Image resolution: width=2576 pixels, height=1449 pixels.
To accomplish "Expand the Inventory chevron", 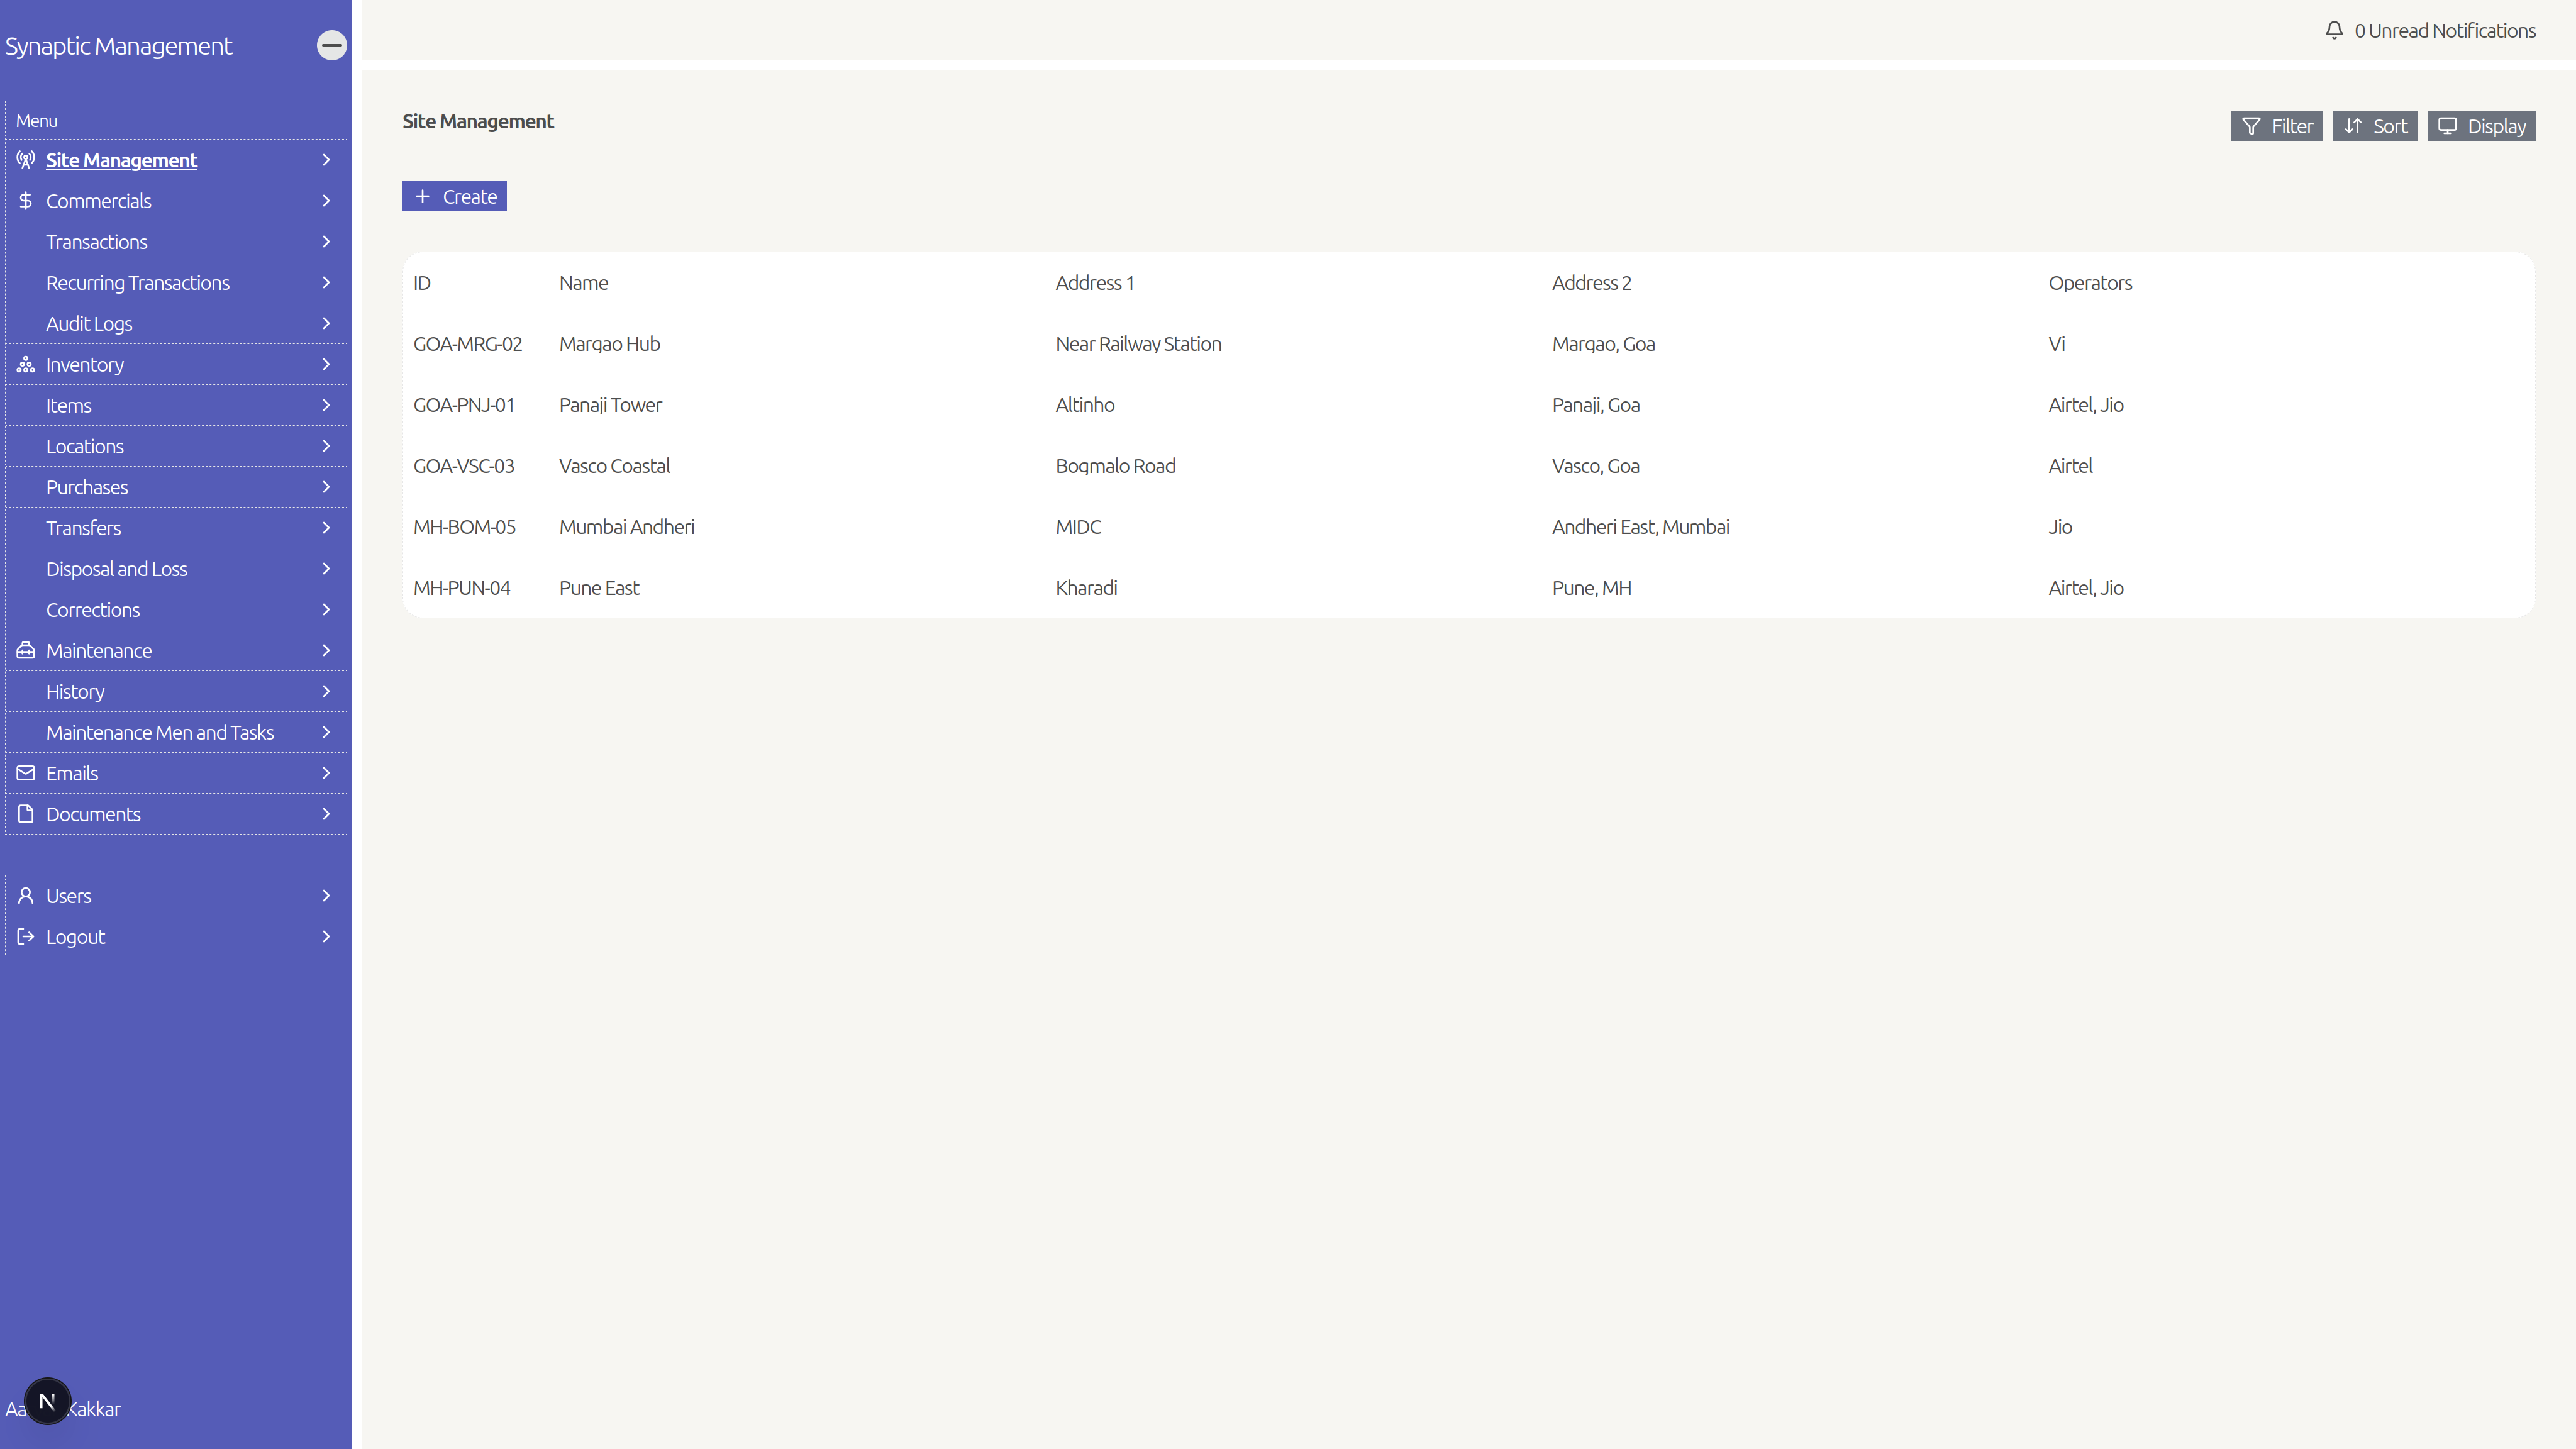I will [x=326, y=365].
